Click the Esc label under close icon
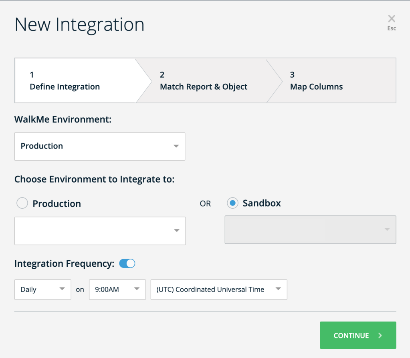This screenshot has height=358, width=410. (x=392, y=28)
